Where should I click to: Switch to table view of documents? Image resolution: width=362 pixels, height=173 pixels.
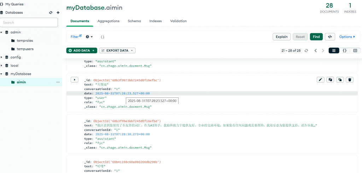355,51
